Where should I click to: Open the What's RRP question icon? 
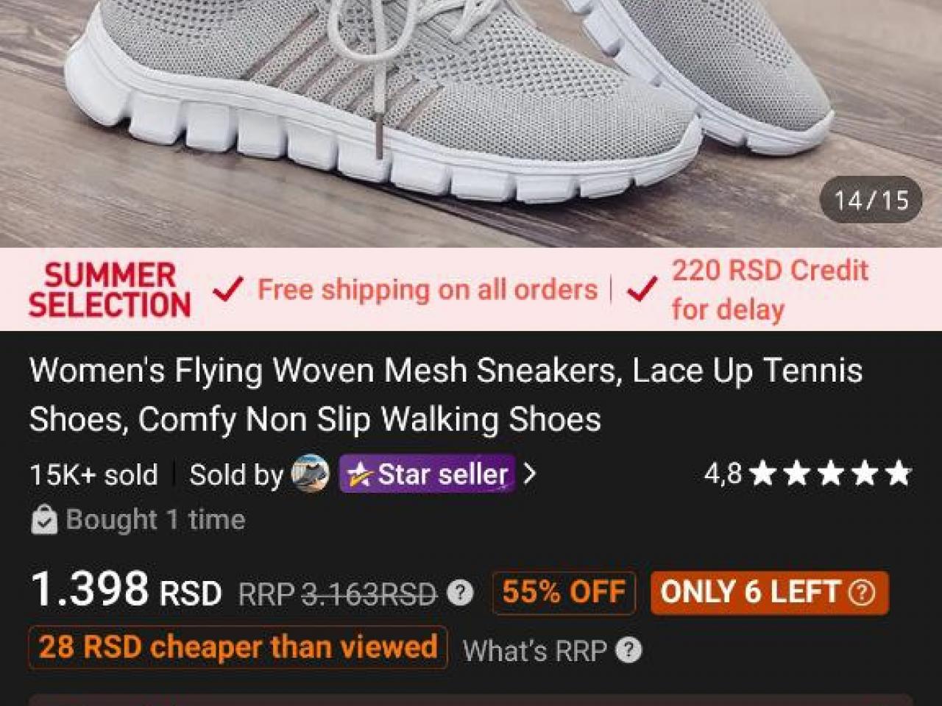coord(628,650)
